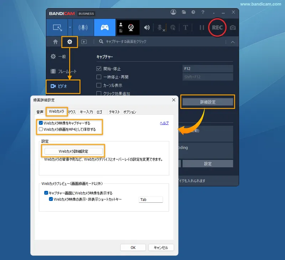This screenshot has height=260, width=285.
Task: Toggle the muted microphone icon
Action: tap(160, 28)
